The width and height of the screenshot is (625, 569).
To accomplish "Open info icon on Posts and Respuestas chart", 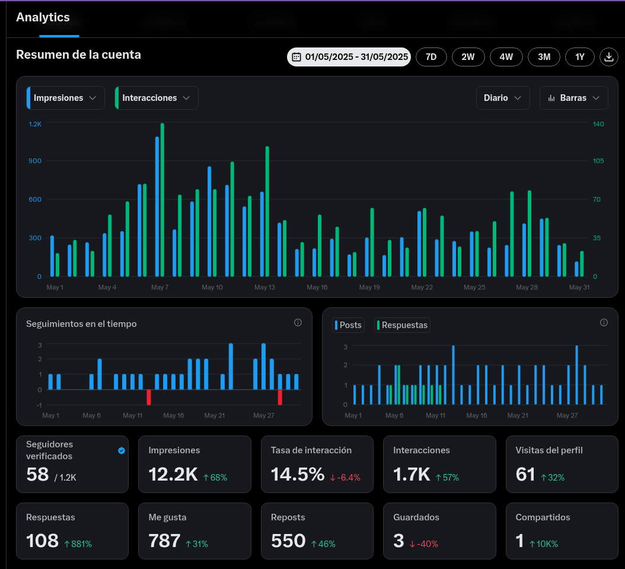I will 604,323.
